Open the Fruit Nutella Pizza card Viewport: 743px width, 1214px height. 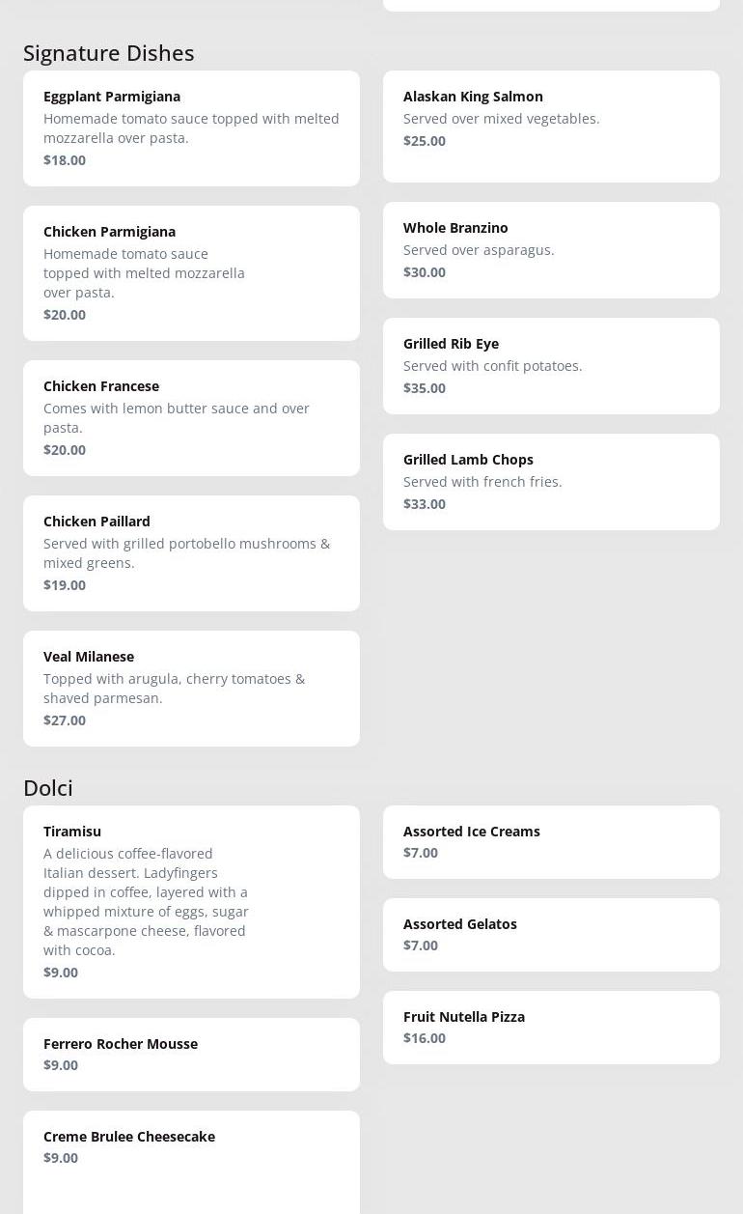(551, 1027)
